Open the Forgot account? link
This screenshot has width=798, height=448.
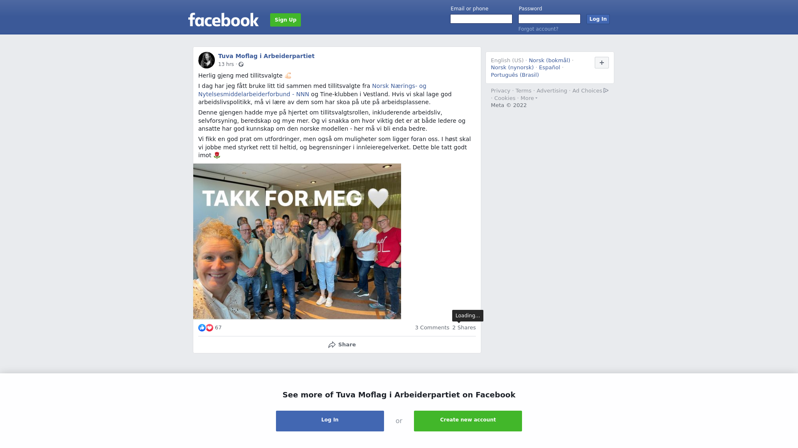click(x=538, y=29)
